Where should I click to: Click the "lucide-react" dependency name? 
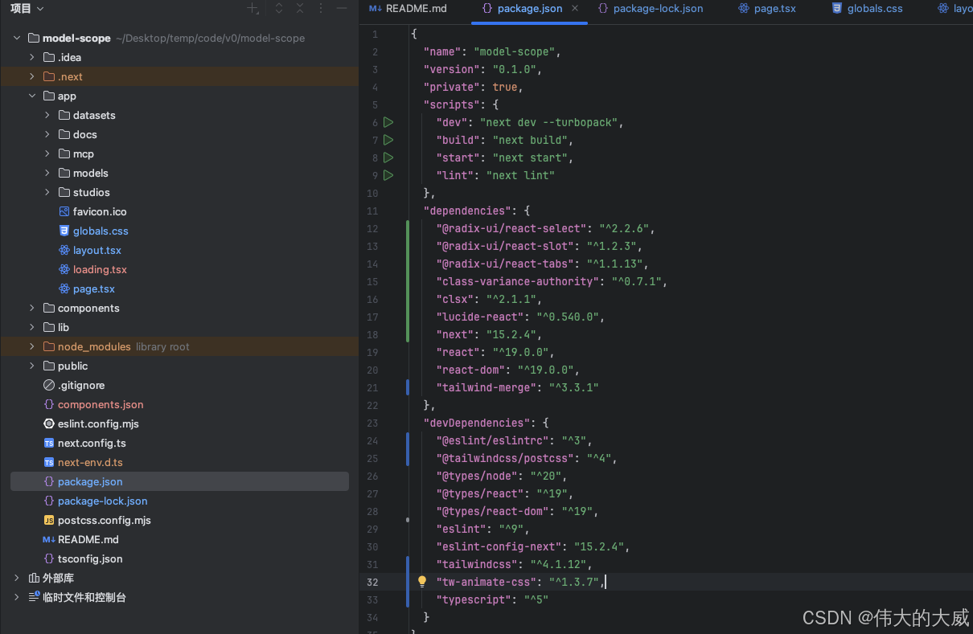(479, 317)
